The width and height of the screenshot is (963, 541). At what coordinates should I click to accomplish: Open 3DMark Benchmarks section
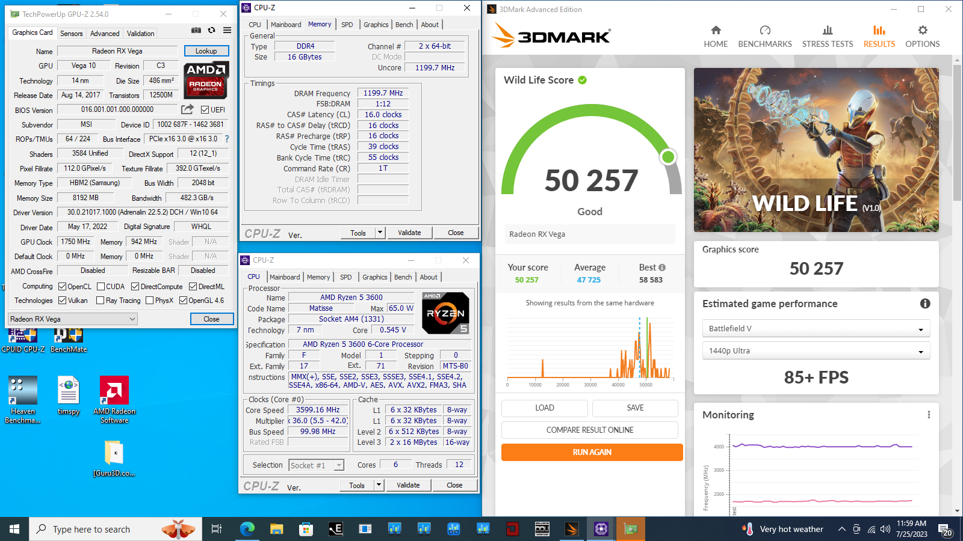(x=765, y=36)
